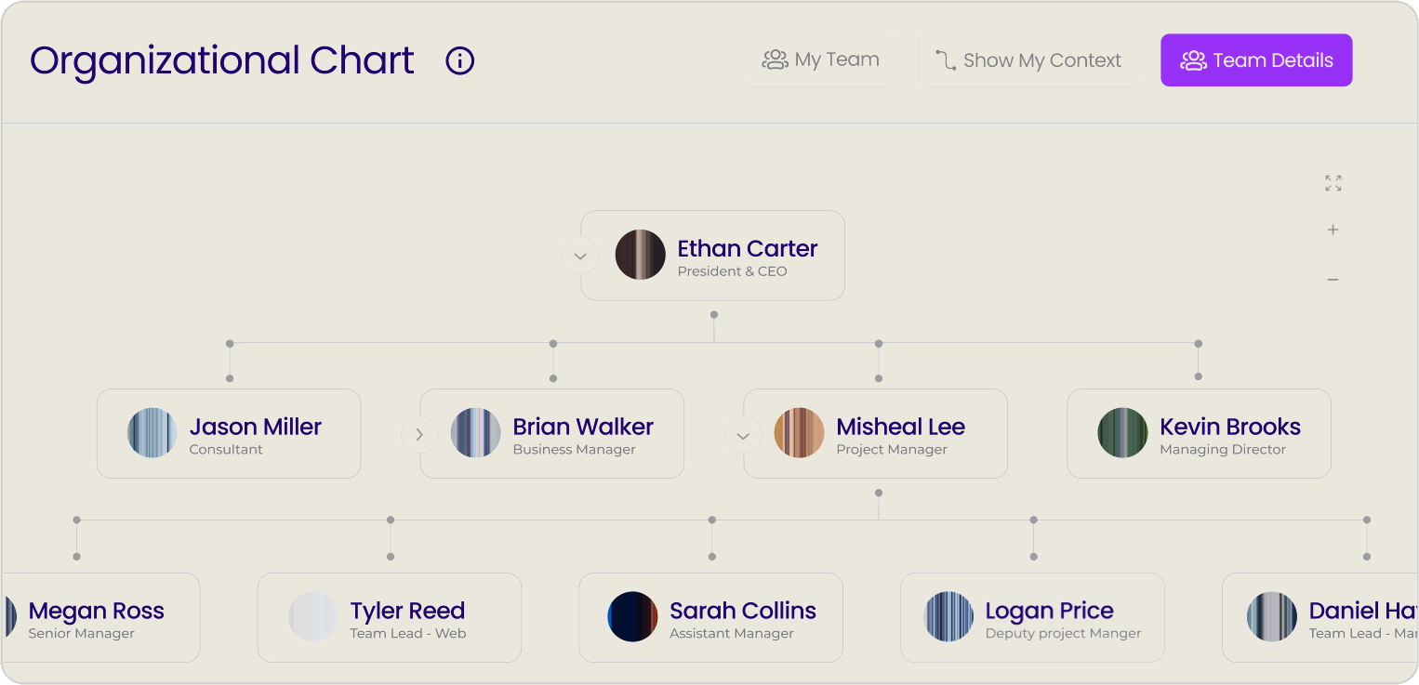Expand Brian Walker's team chevron
This screenshot has width=1419, height=685.
coord(419,434)
